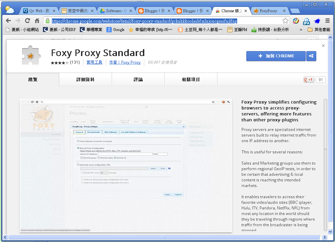
Task: Open the Chrome menu hamburger icon
Action: (x=327, y=21)
